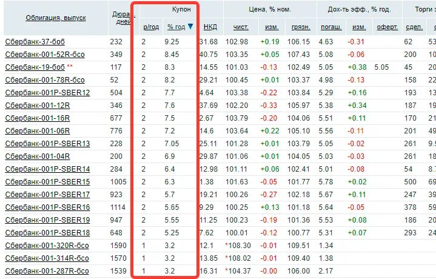The width and height of the screenshot is (436, 279).
Task: Click duration value 1590
Action: point(118,246)
